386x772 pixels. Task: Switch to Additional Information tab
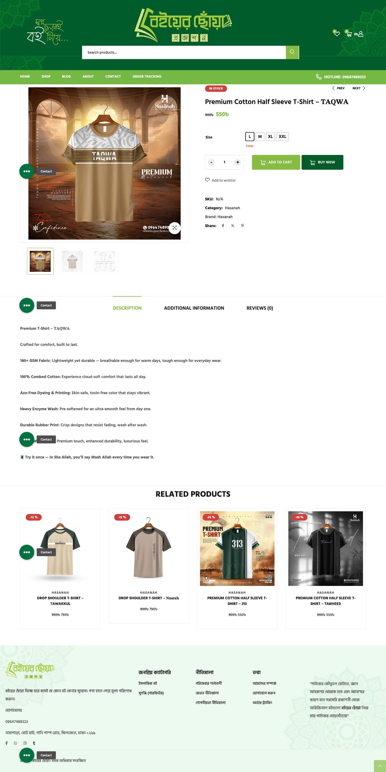(x=194, y=308)
